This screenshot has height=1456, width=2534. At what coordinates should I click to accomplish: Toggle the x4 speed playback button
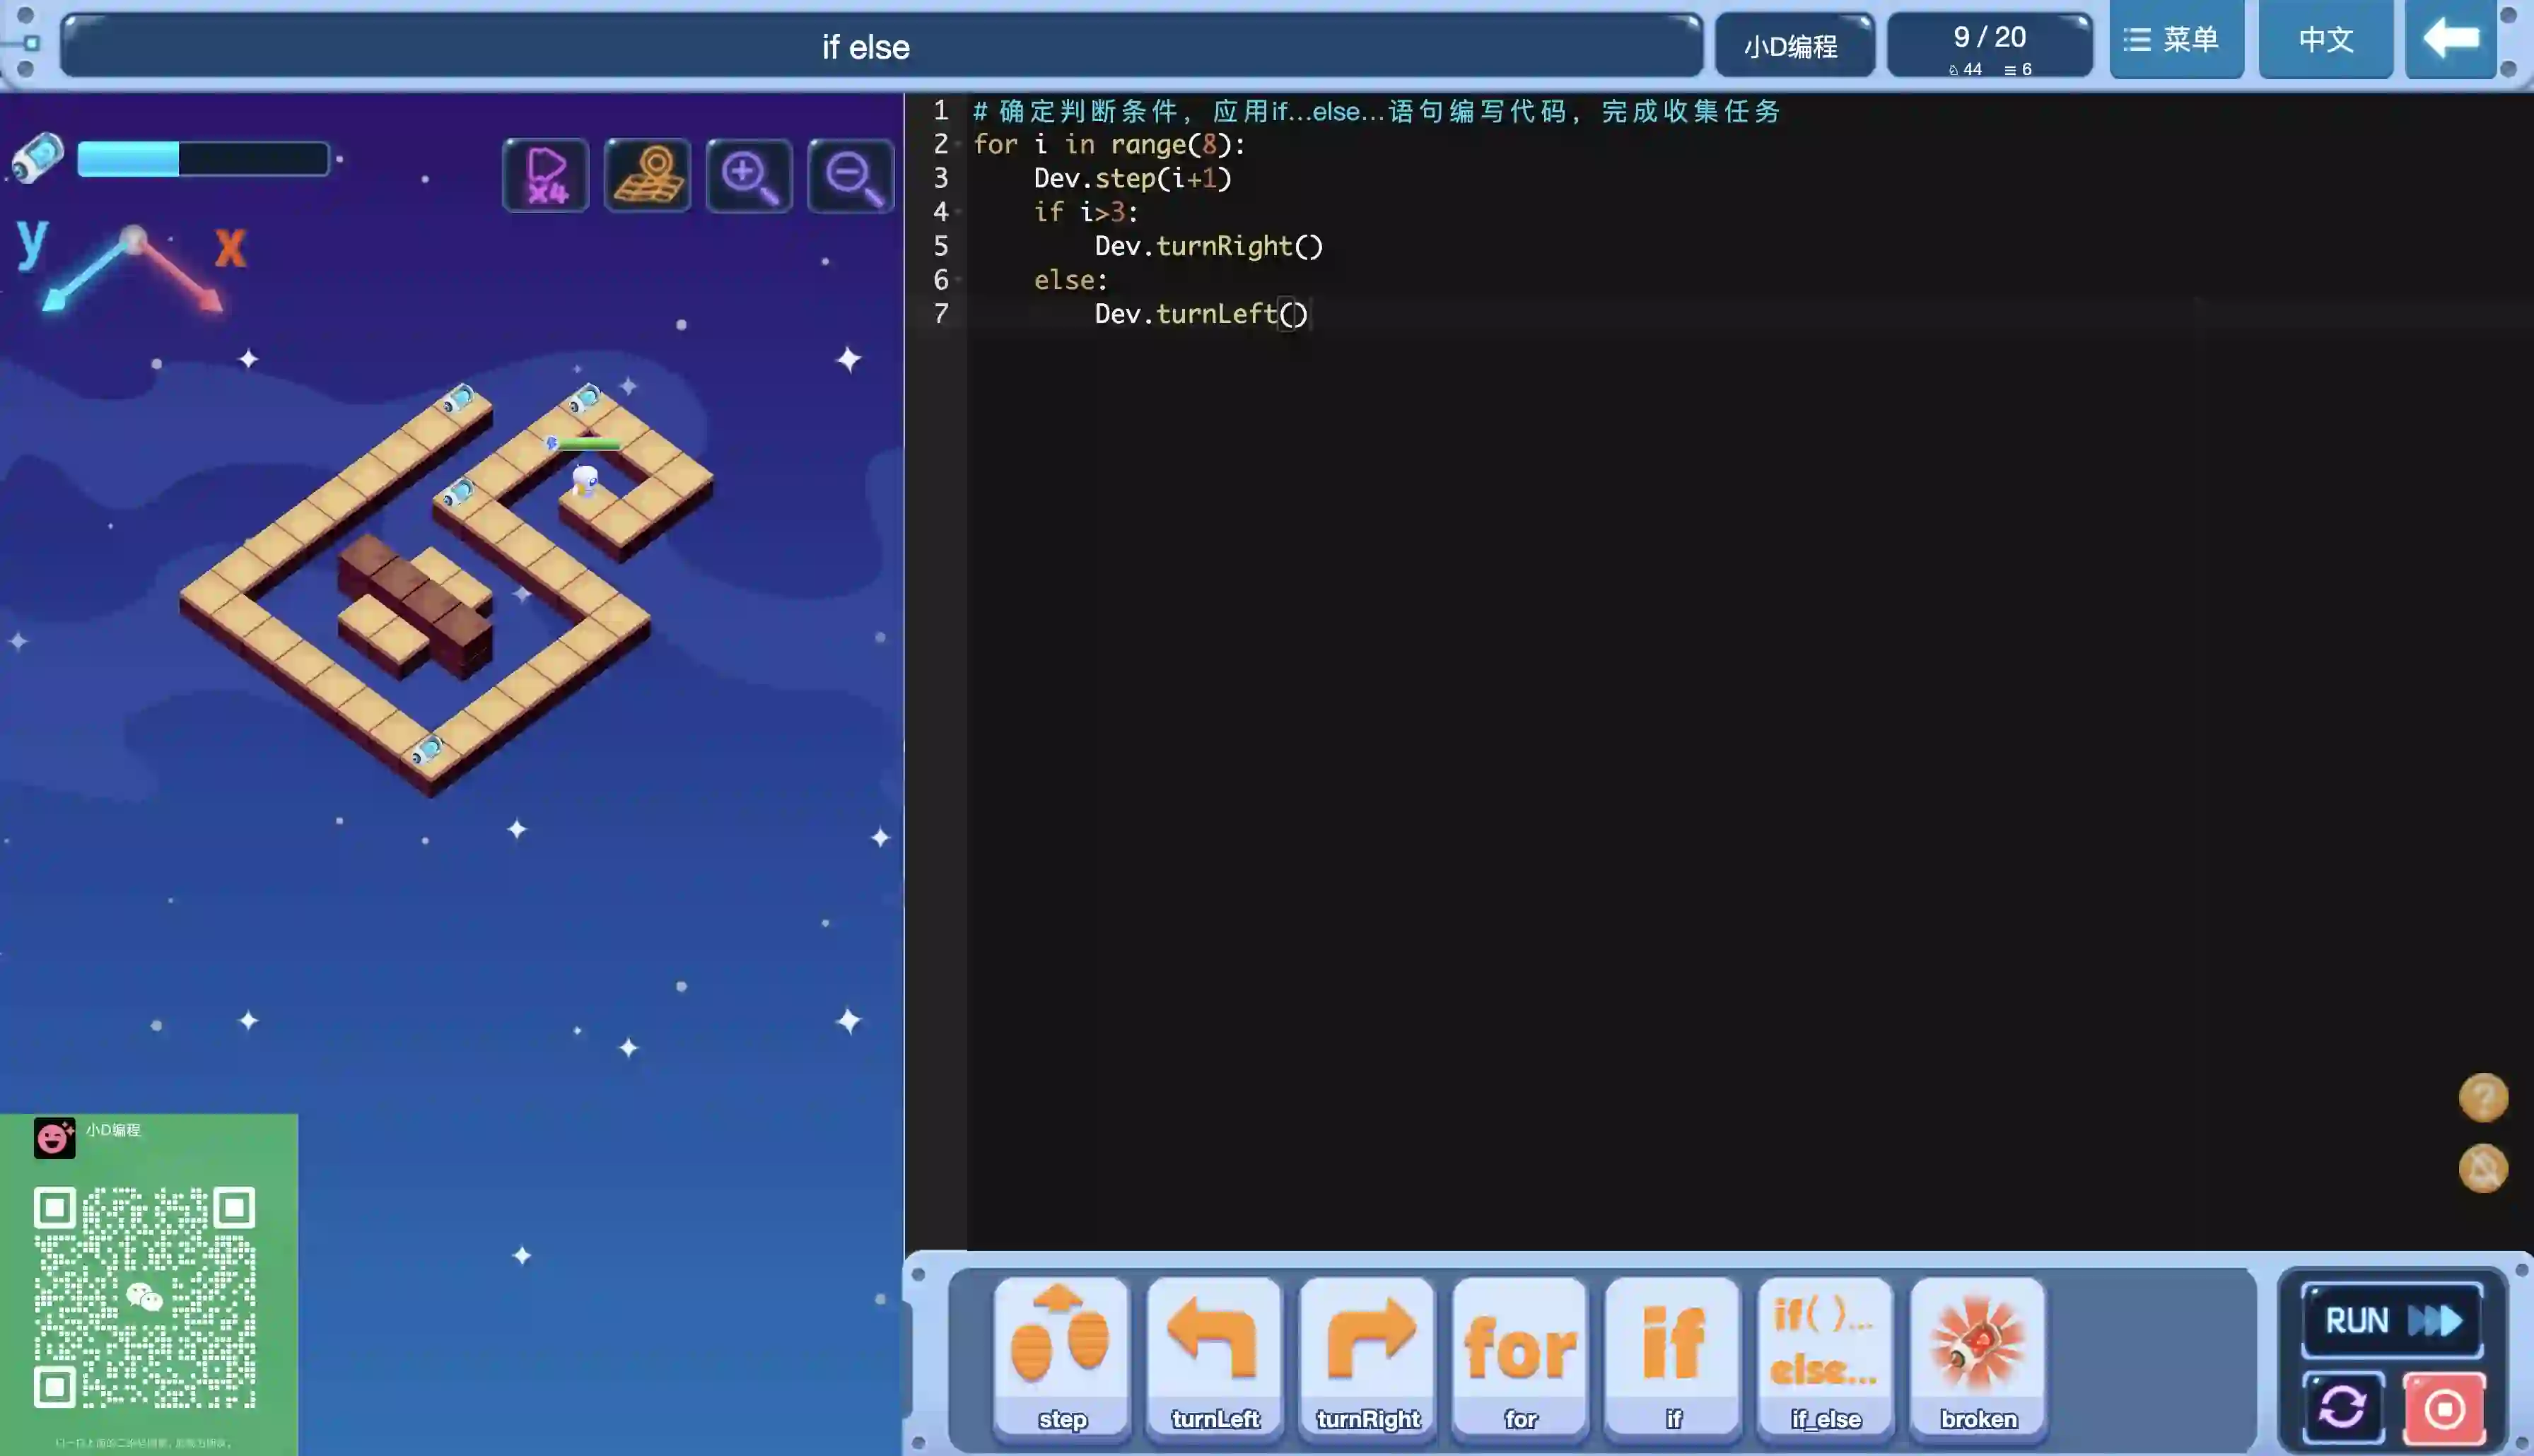546,175
